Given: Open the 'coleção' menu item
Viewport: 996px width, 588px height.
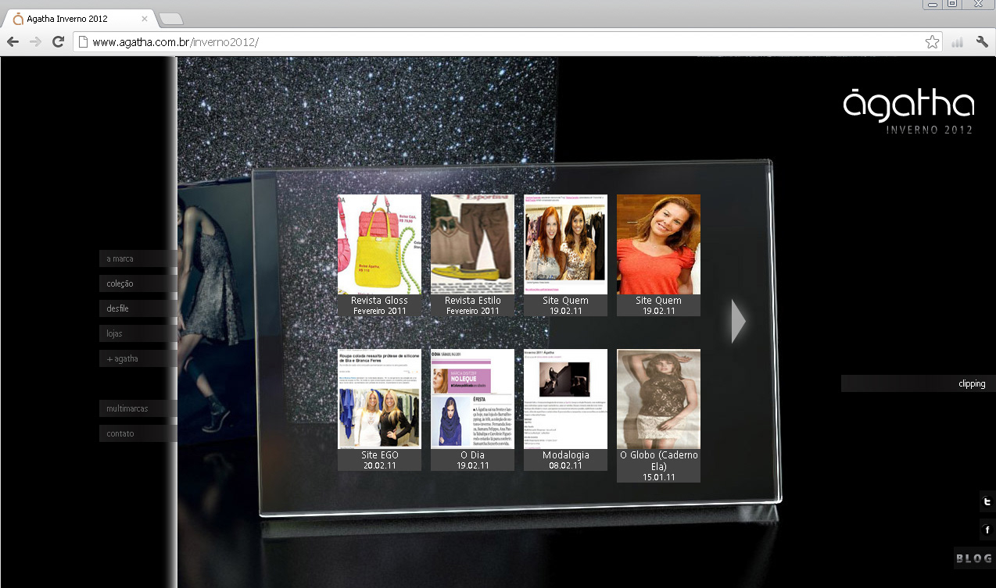Looking at the screenshot, I should 138,283.
